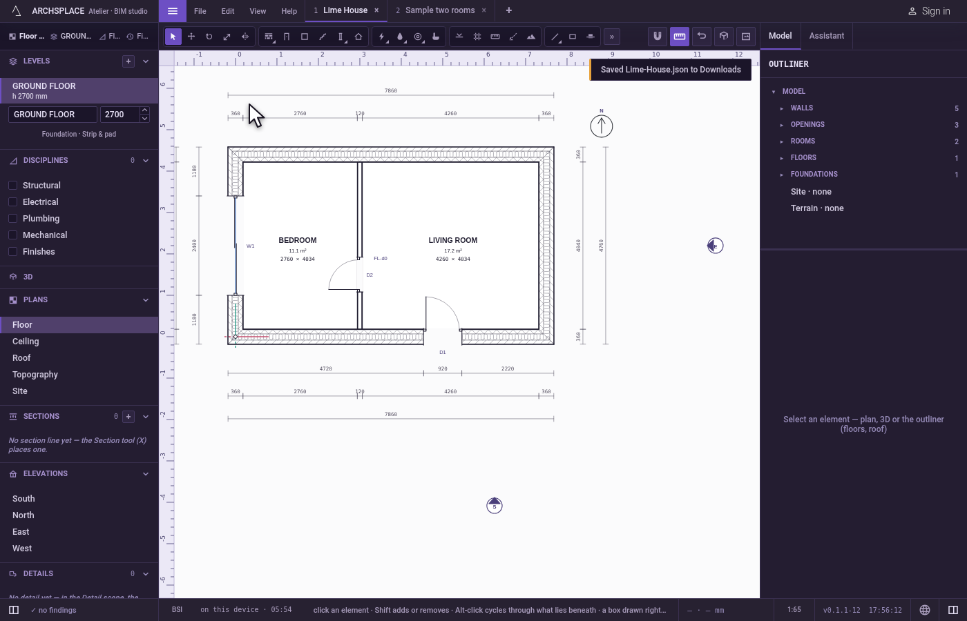Click the Sign in button
The height and width of the screenshot is (621, 967).
(929, 11)
